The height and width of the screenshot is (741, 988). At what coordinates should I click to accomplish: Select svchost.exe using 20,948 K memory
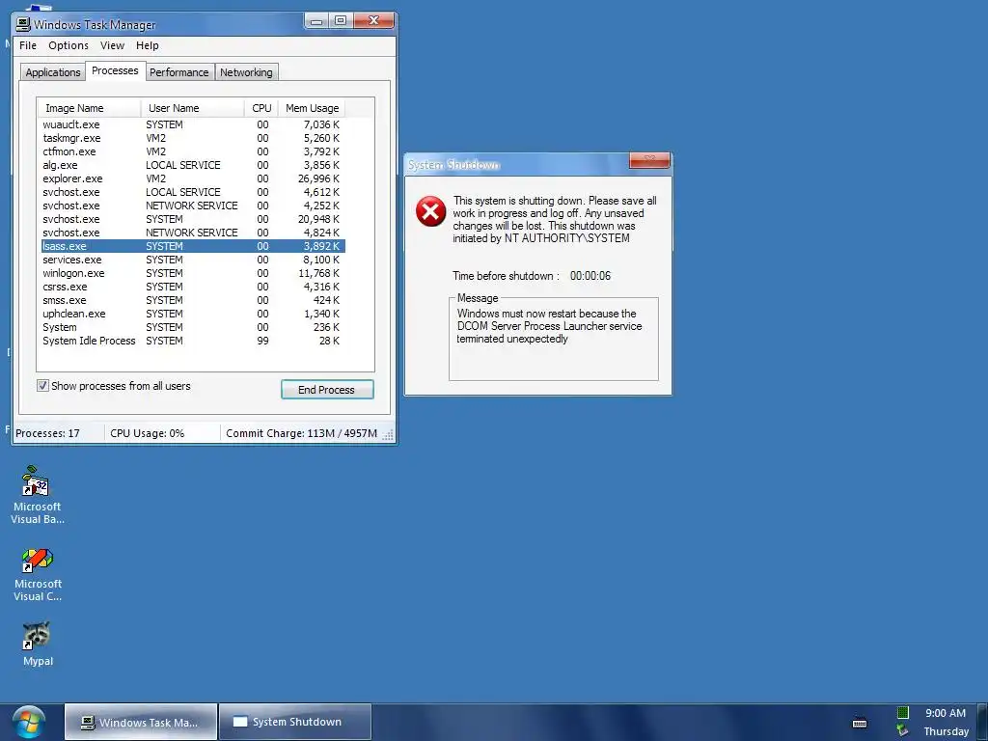(x=192, y=219)
